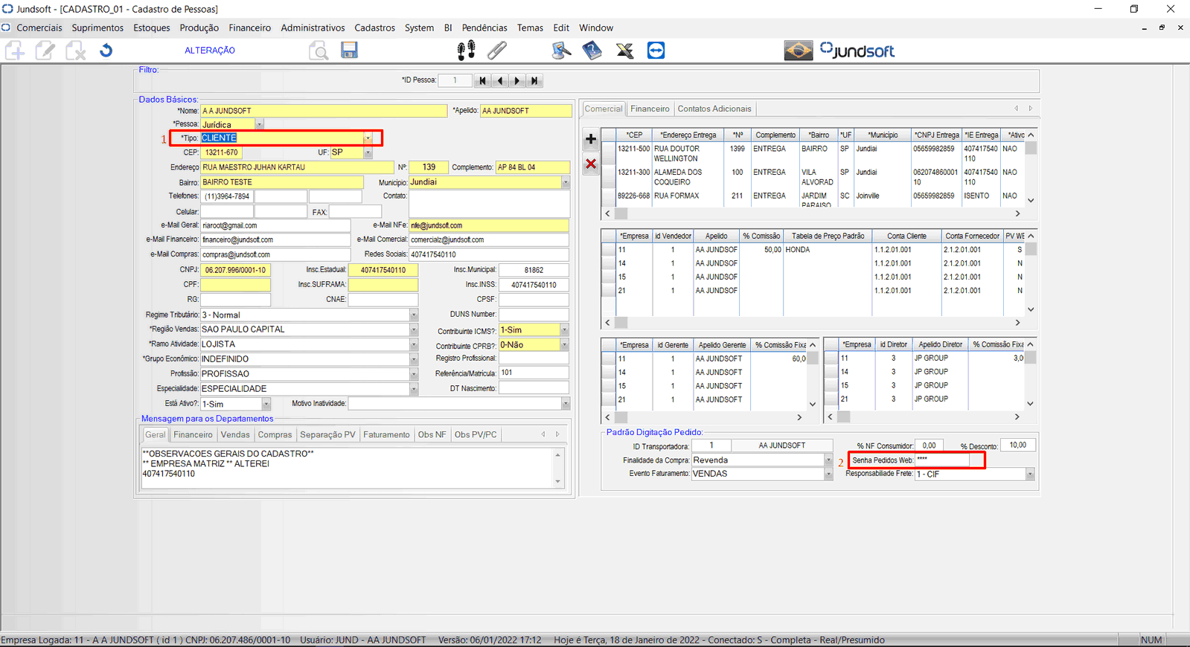Click the Nome field A A JUNDSOFT

[324, 111]
